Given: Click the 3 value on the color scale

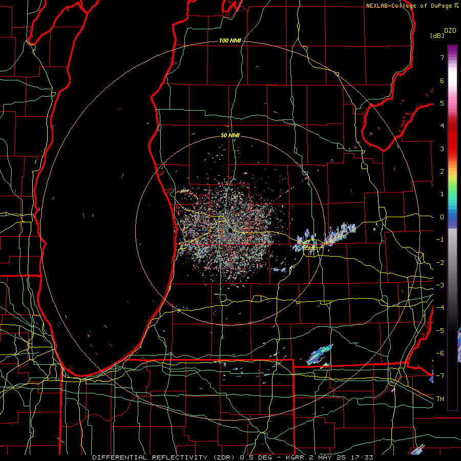Looking at the screenshot, I should (x=442, y=149).
